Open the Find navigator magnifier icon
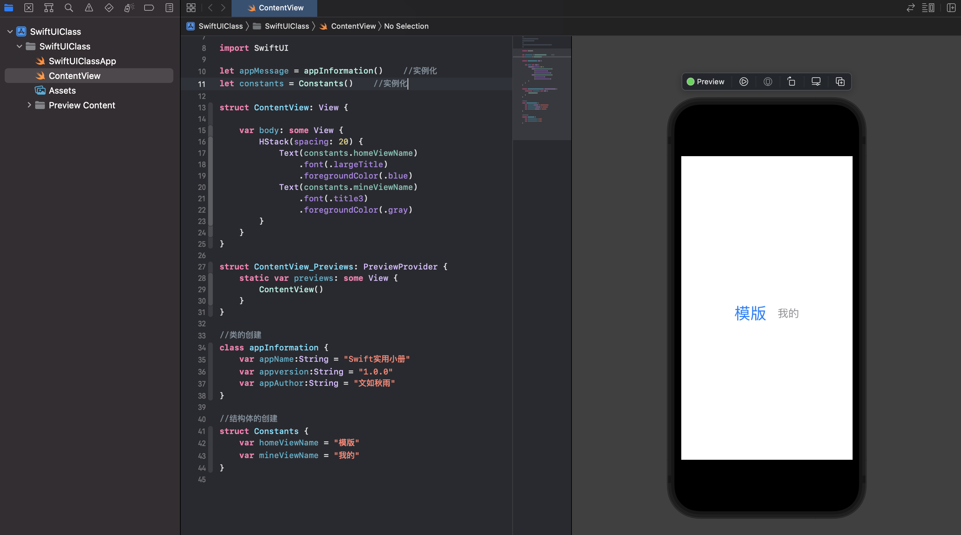 click(69, 8)
